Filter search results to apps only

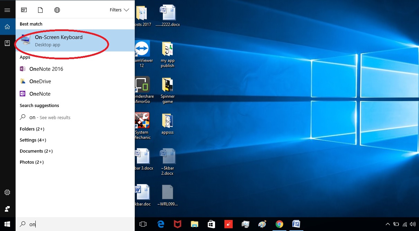24,10
